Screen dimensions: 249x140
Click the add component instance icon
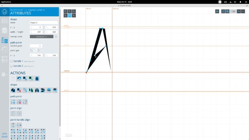click(x=31, y=79)
